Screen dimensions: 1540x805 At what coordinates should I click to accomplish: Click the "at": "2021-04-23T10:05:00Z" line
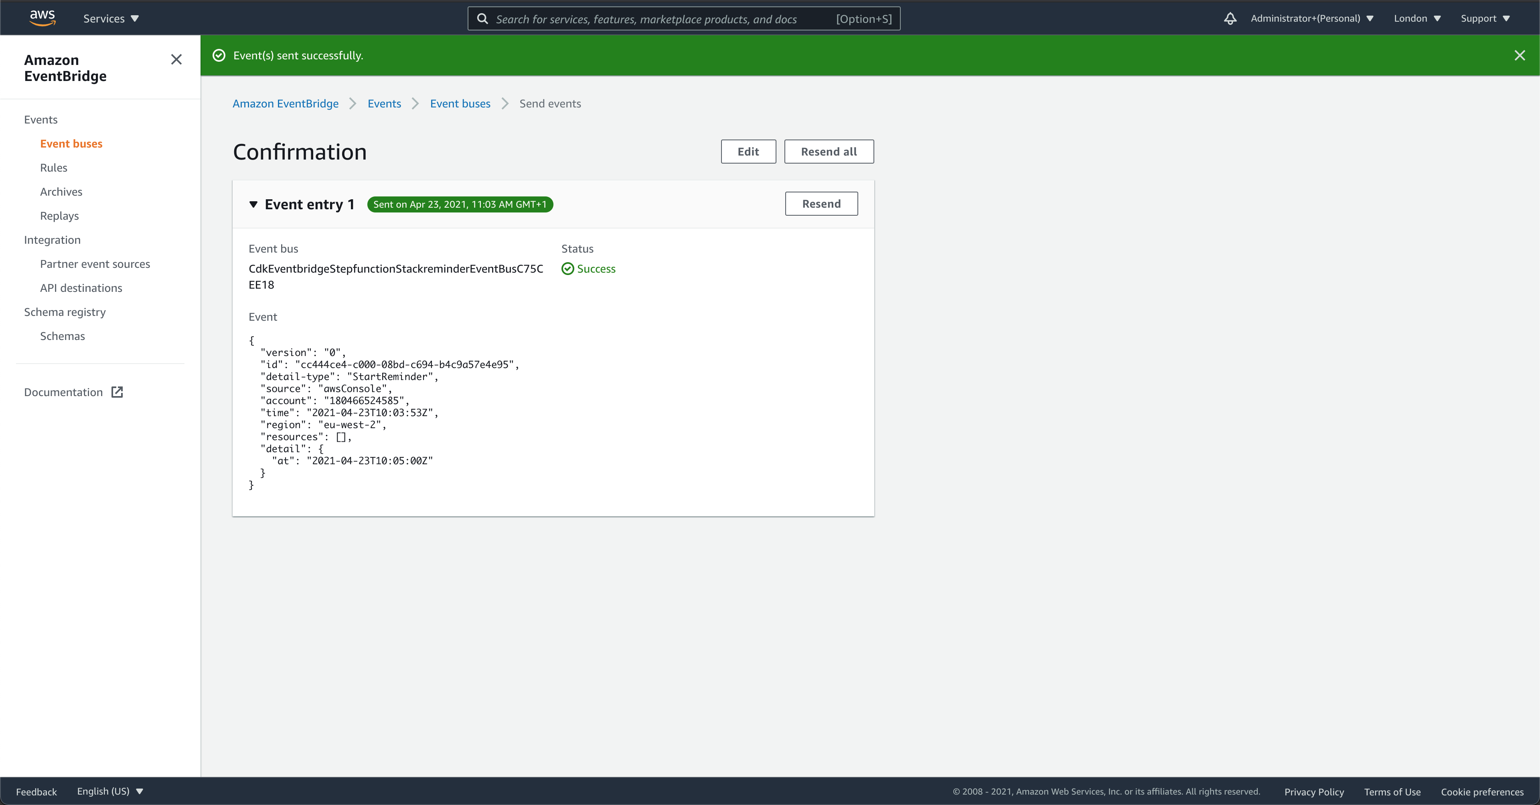352,461
